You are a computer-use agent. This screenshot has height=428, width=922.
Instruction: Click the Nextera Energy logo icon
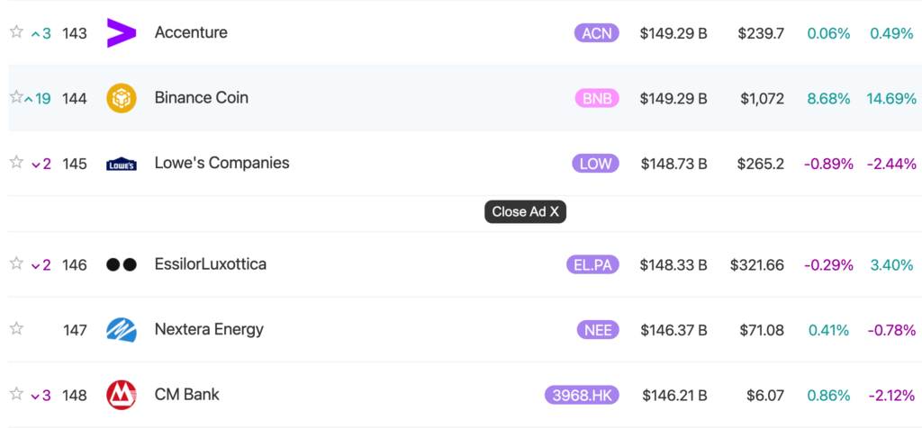click(122, 330)
